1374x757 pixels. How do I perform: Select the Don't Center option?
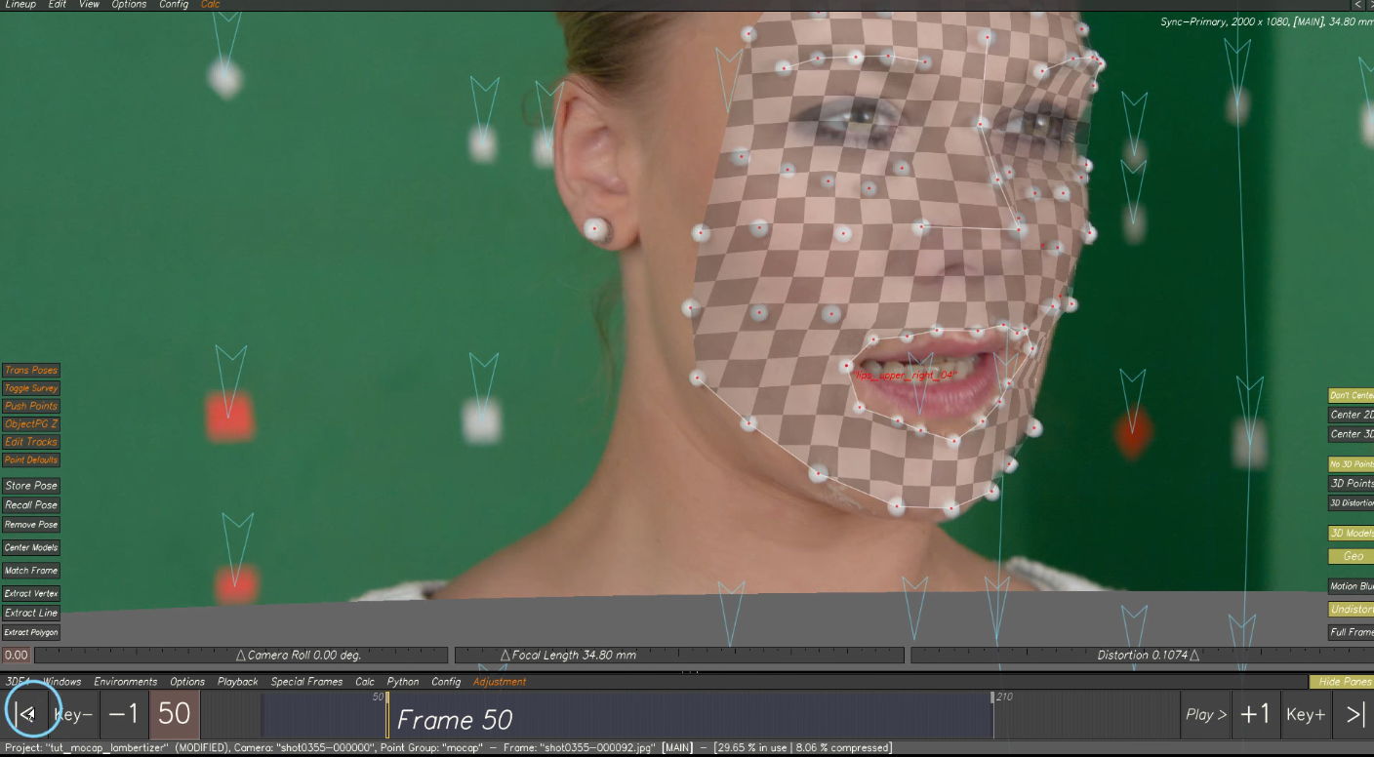1352,396
